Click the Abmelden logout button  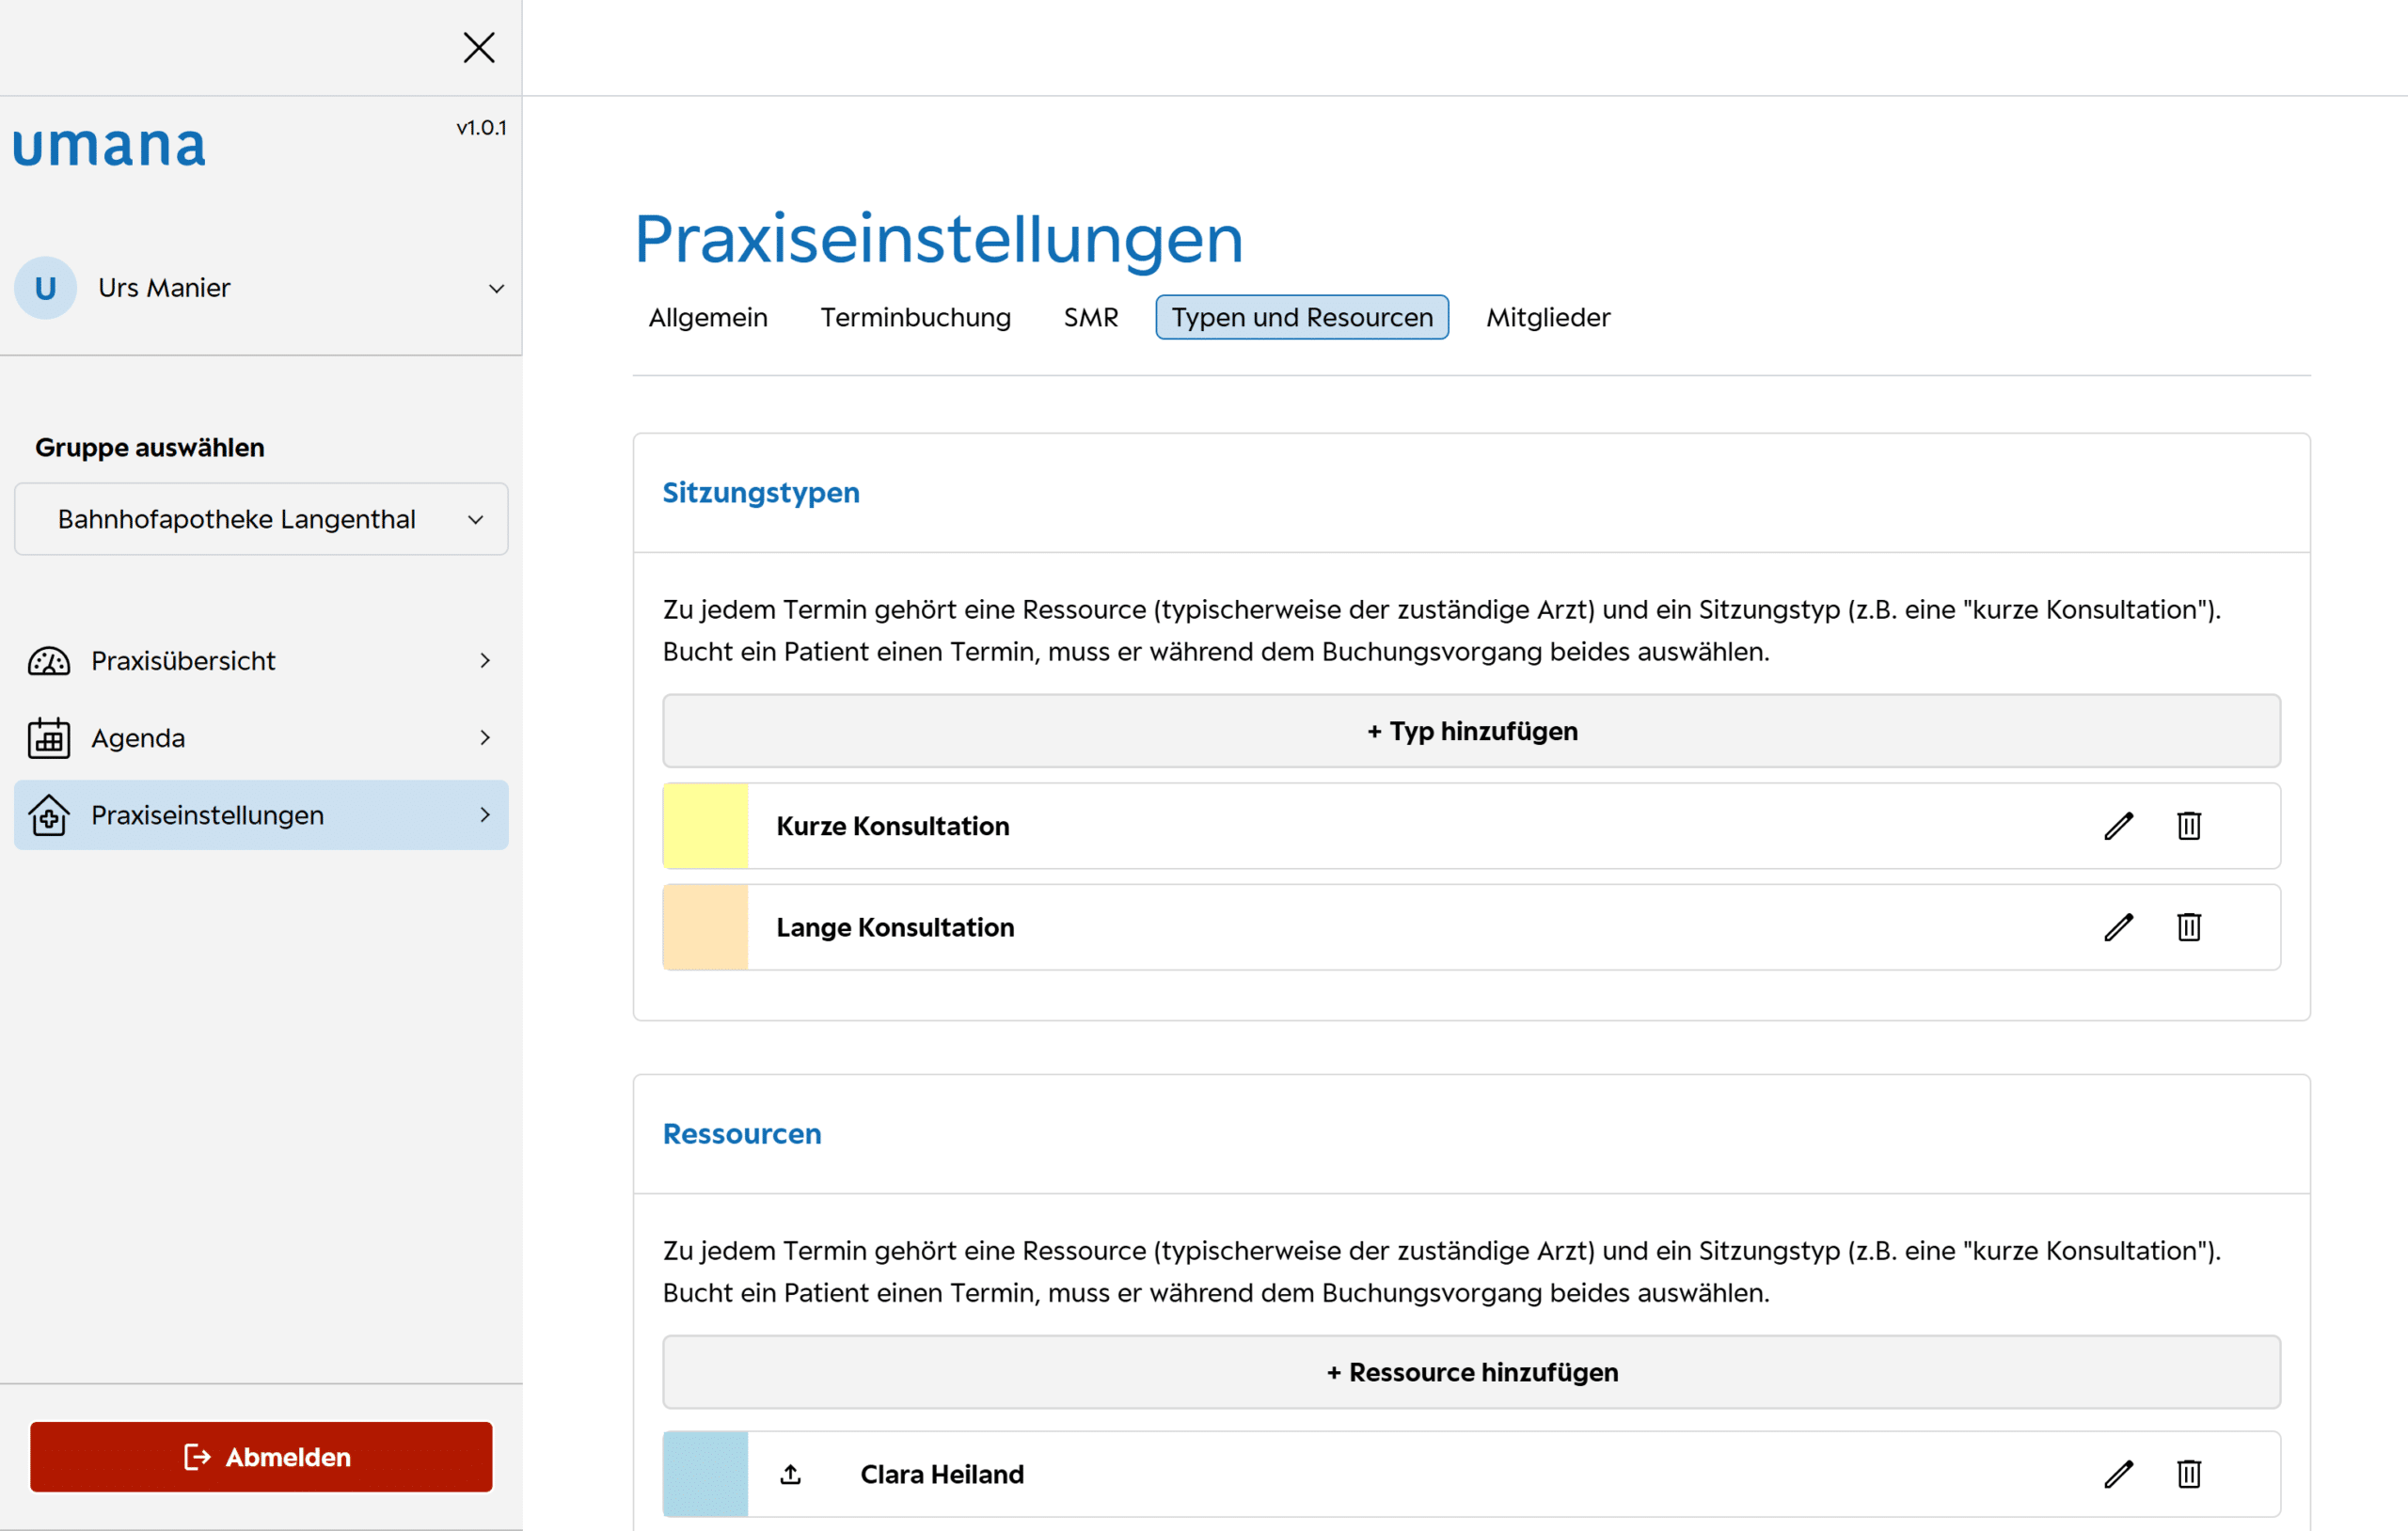(x=261, y=1457)
